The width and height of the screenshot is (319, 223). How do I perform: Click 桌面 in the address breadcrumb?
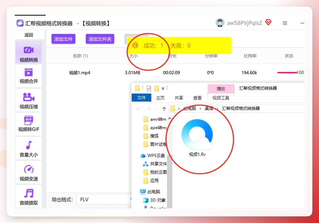tap(209, 109)
